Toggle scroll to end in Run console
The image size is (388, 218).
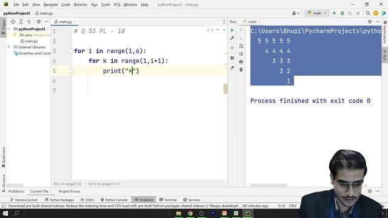coord(241,54)
